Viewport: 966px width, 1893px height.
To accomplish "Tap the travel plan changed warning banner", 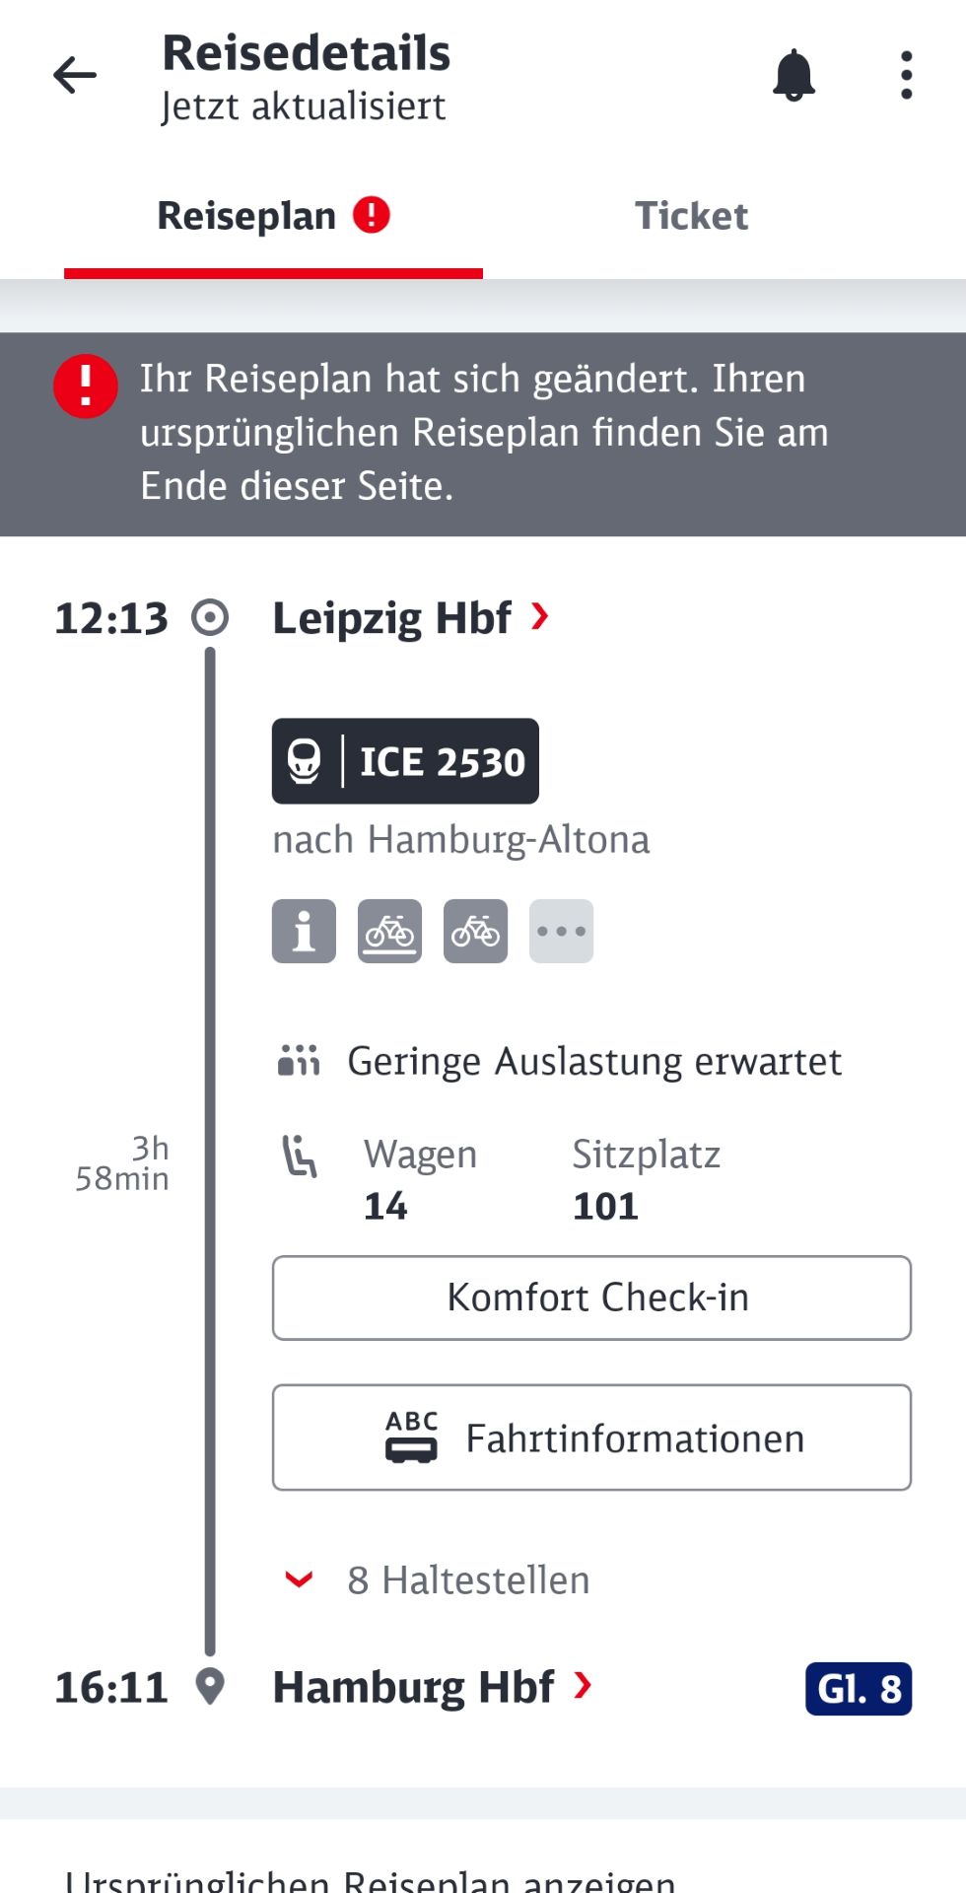I will (x=483, y=434).
